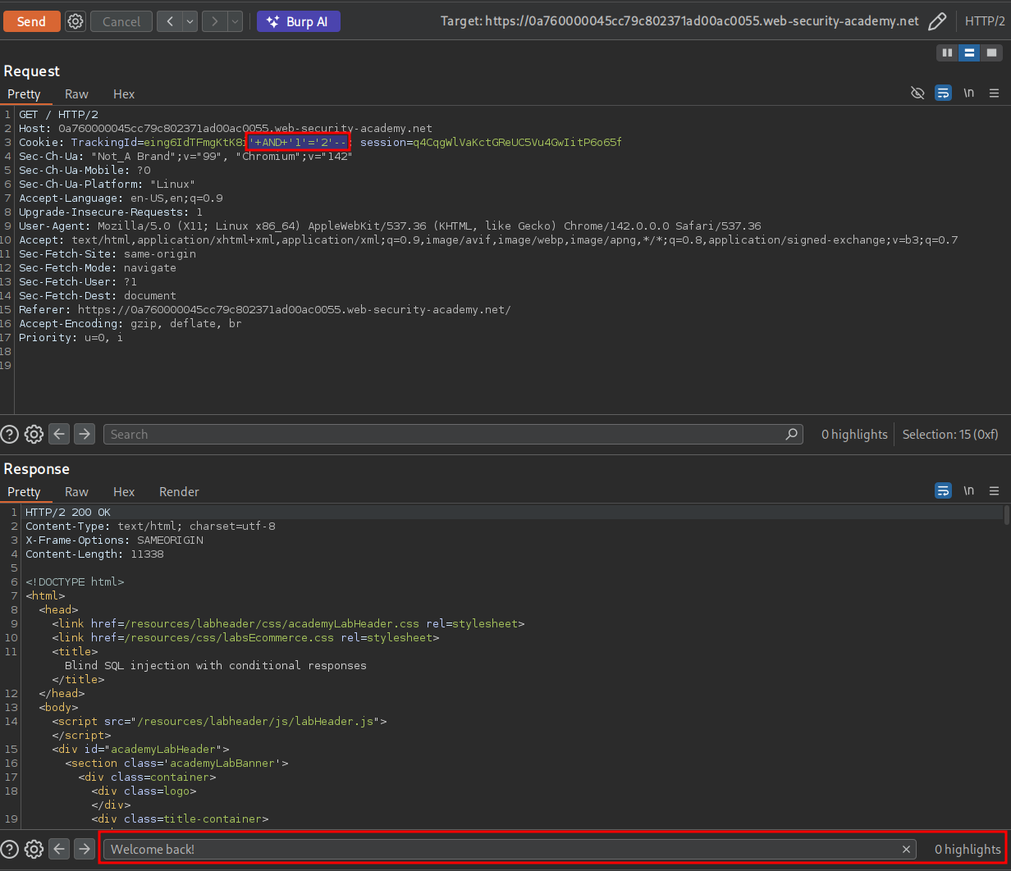Click the Send button

[31, 21]
